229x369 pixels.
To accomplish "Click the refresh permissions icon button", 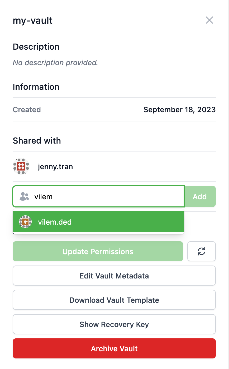I will tap(202, 251).
